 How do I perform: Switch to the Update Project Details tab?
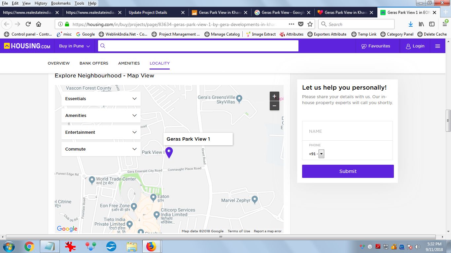[156, 13]
